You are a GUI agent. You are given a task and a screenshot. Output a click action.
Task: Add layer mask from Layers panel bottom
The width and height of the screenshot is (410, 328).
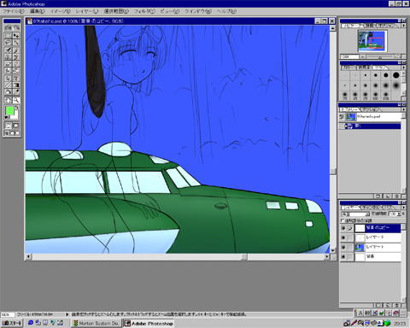(378, 305)
